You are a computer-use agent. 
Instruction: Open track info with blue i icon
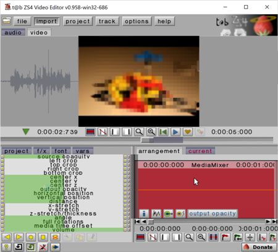point(144,214)
